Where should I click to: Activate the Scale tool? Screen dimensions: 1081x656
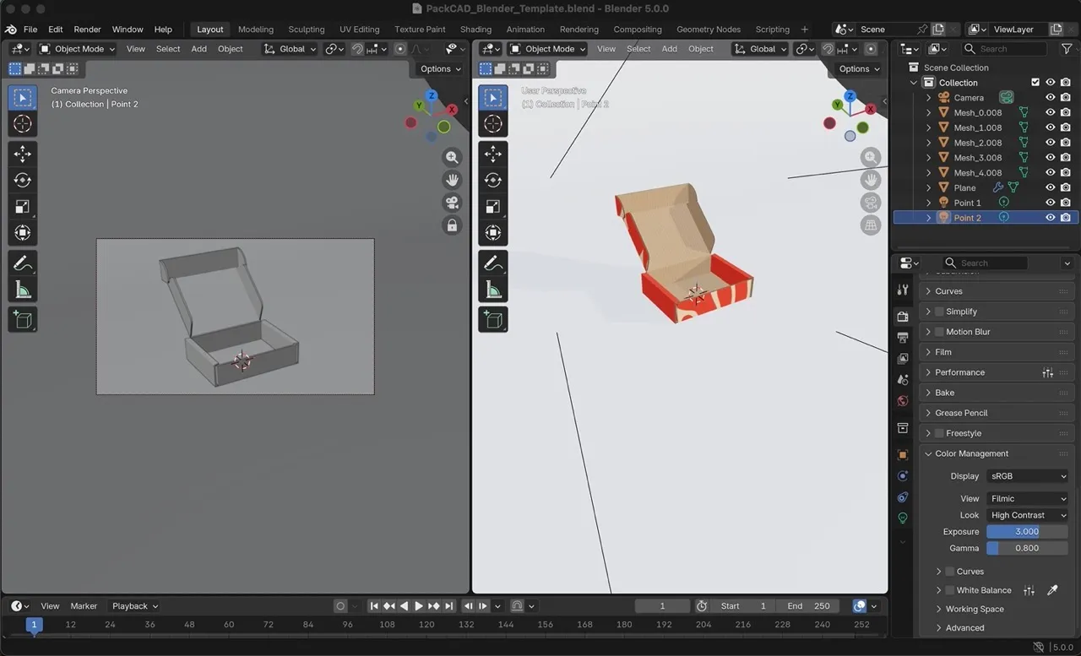tap(22, 204)
